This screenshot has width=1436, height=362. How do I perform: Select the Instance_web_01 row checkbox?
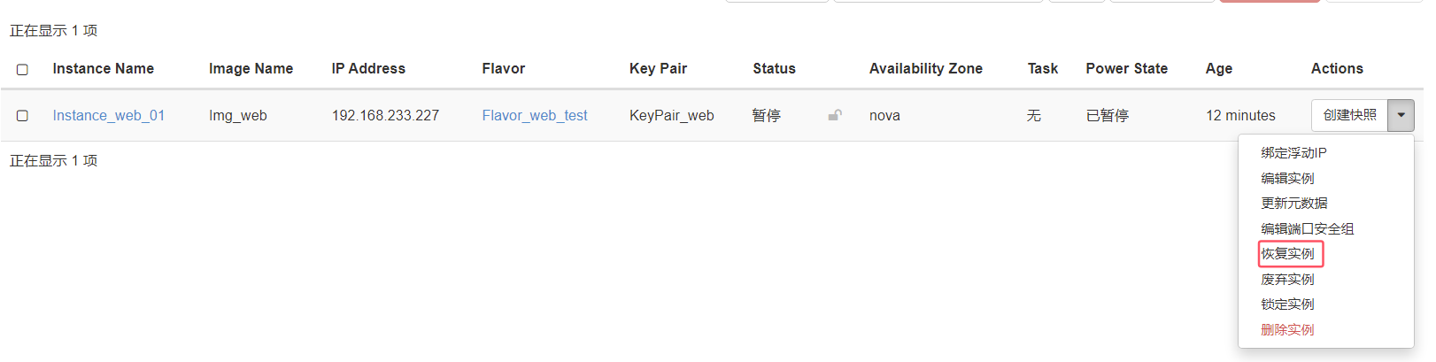(22, 116)
